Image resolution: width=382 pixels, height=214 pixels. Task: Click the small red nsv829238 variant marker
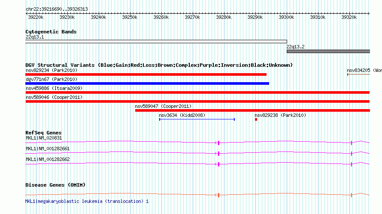[256, 119]
